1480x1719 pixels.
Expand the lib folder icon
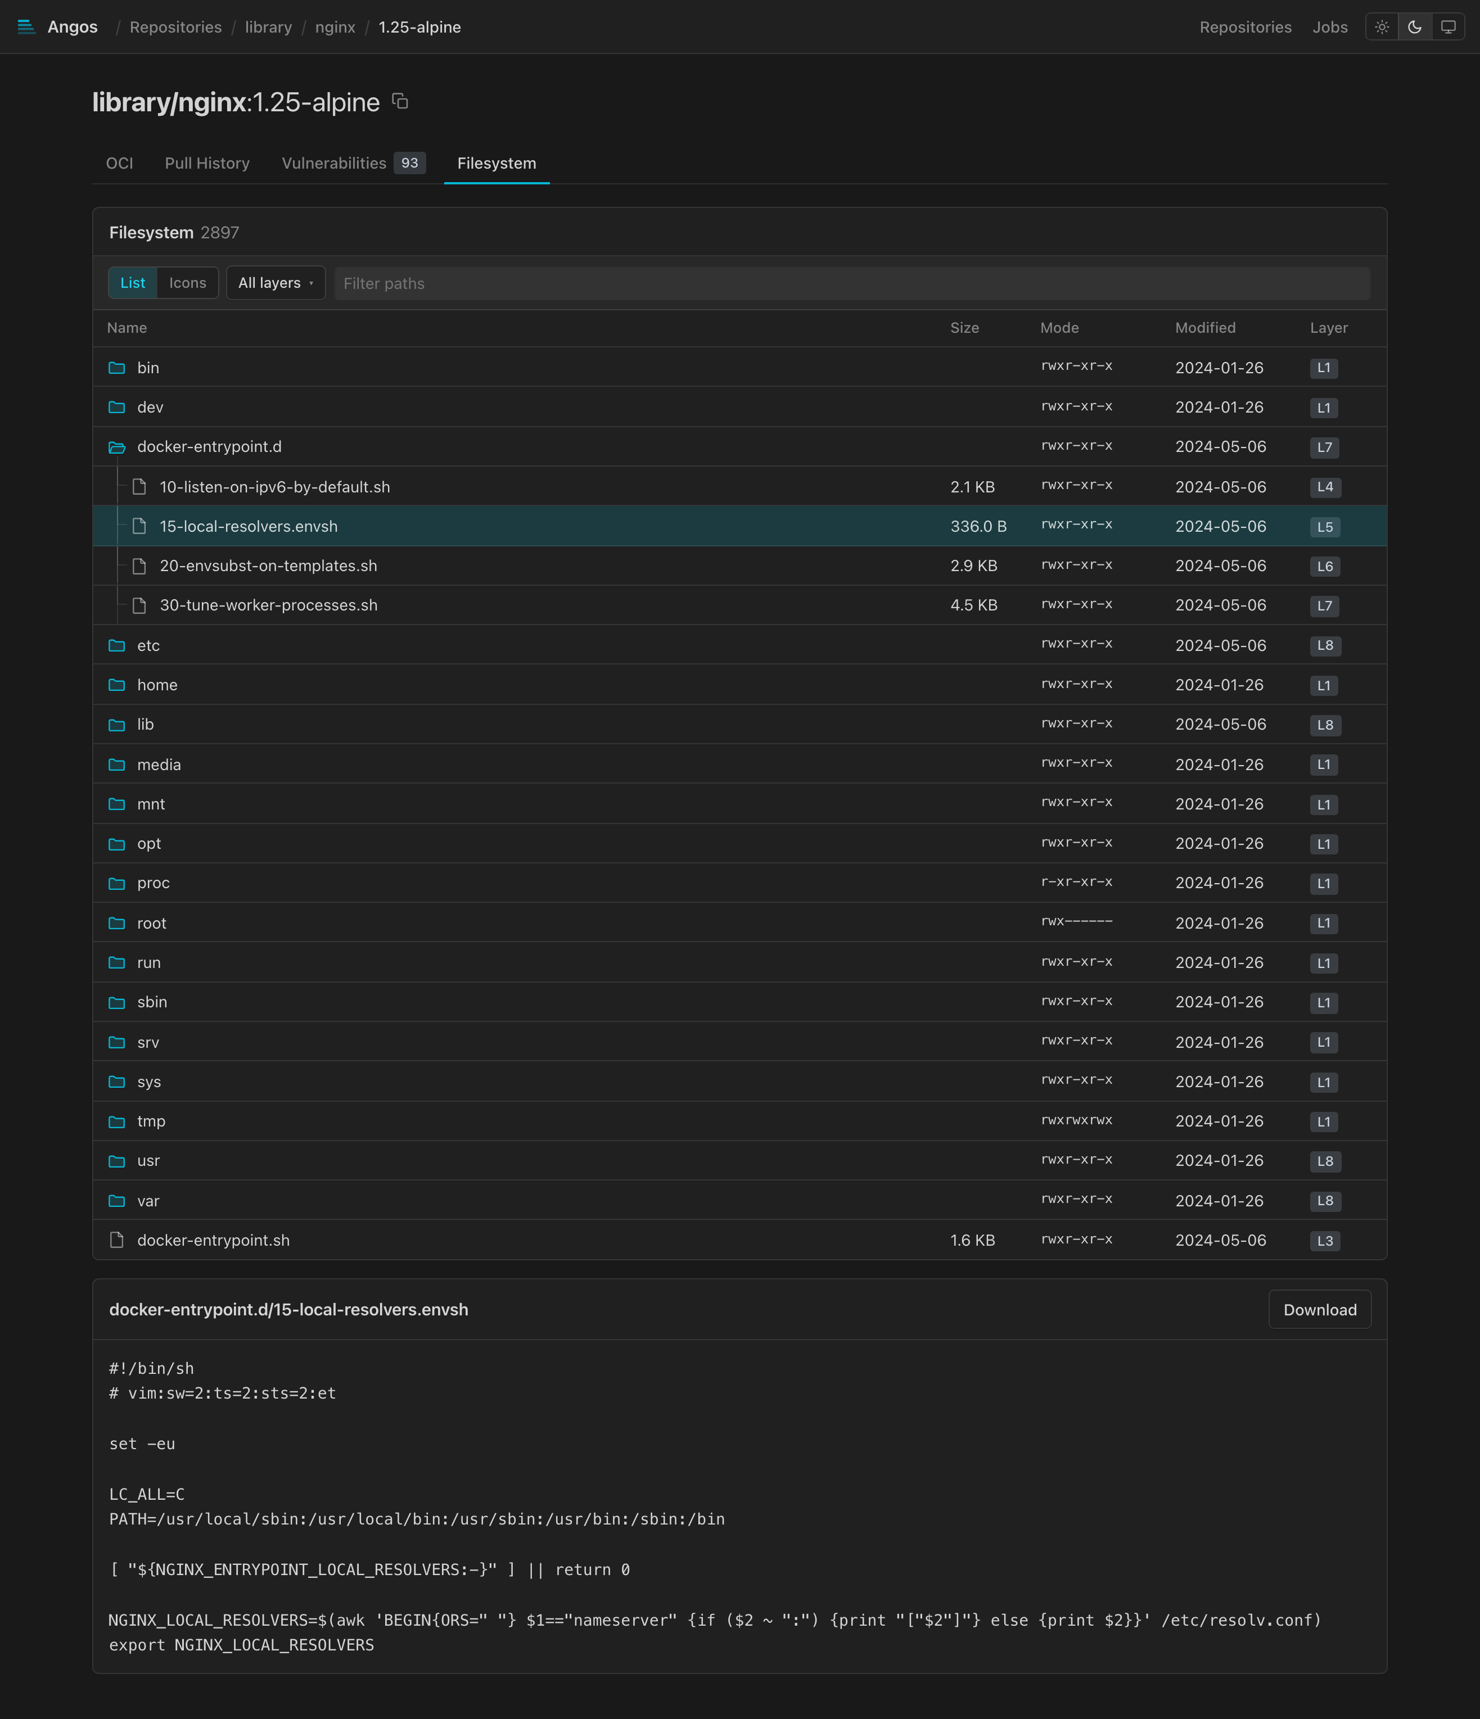(x=117, y=725)
